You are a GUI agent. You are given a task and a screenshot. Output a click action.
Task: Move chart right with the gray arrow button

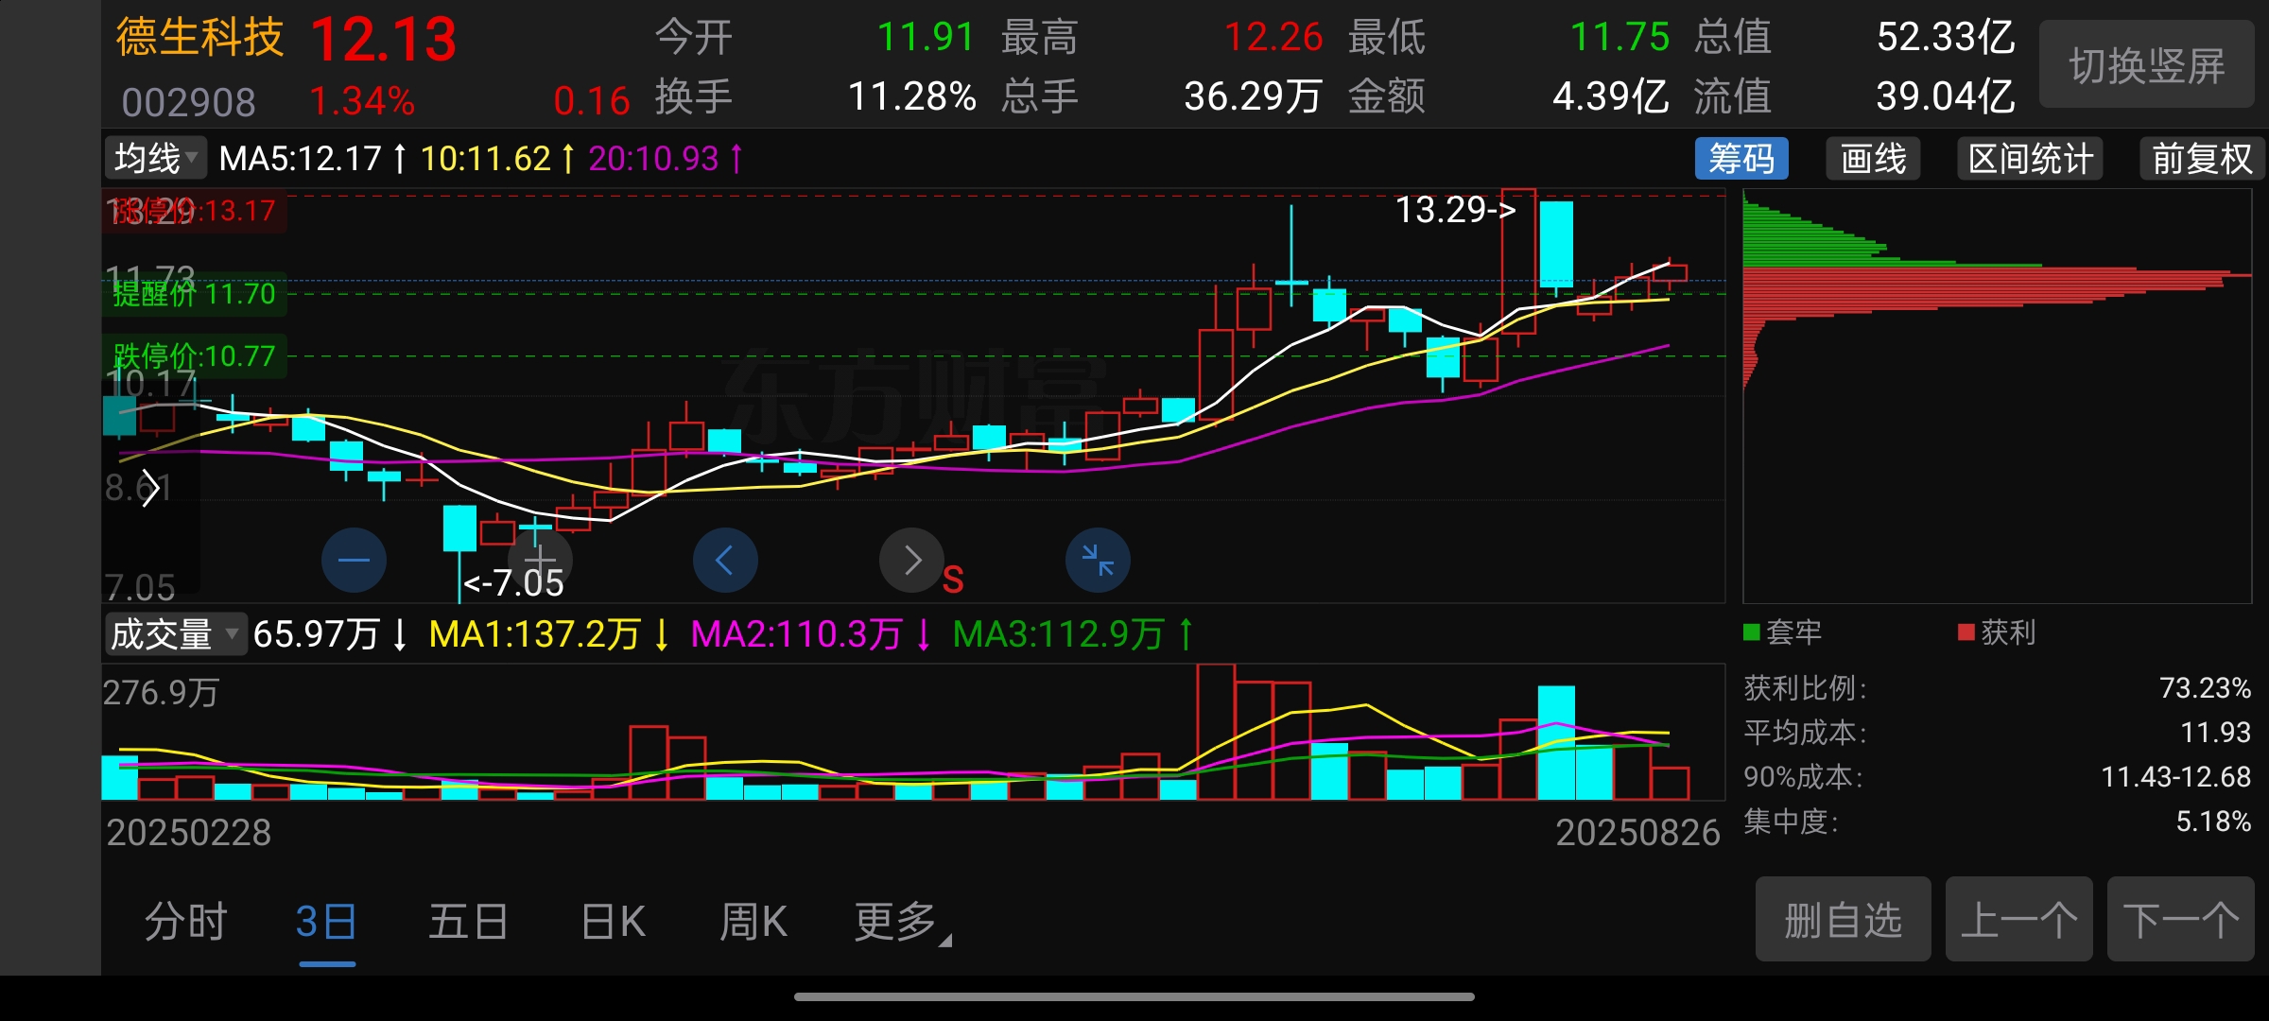coord(911,561)
